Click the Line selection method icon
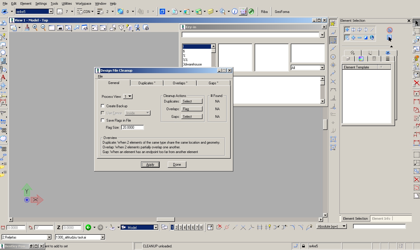Screen dimensions: 420x250 [372, 30]
